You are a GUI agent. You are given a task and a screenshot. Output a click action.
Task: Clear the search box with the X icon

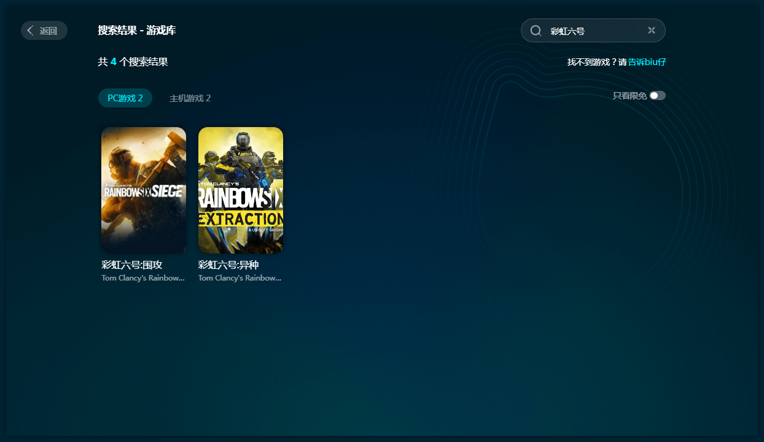[x=652, y=31]
